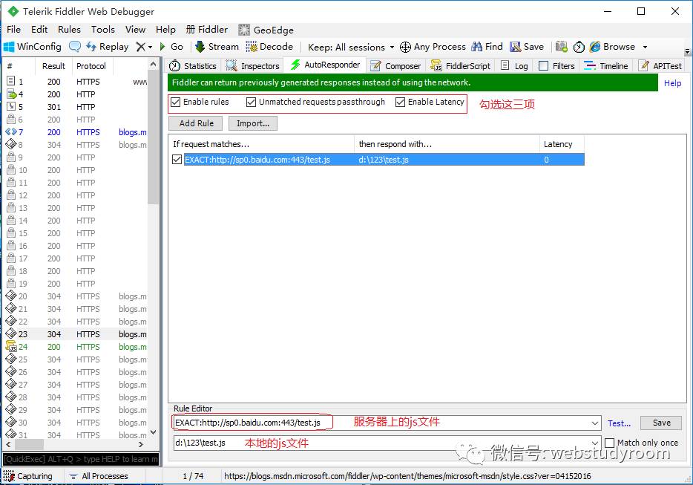Select the AutoResponder tab
Viewport: 693px width, 485px height.
point(325,65)
